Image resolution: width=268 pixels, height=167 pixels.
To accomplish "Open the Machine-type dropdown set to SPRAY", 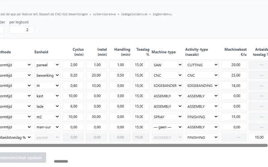I will (x=167, y=117).
